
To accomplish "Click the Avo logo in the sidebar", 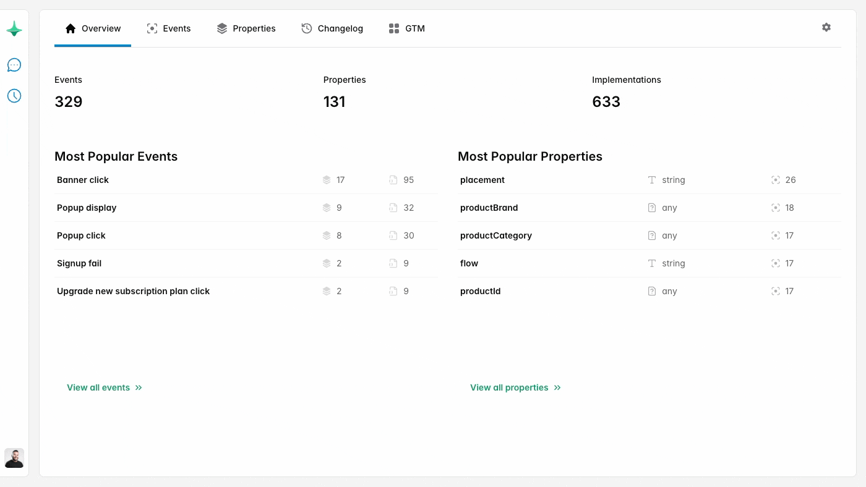I will click(x=14, y=28).
